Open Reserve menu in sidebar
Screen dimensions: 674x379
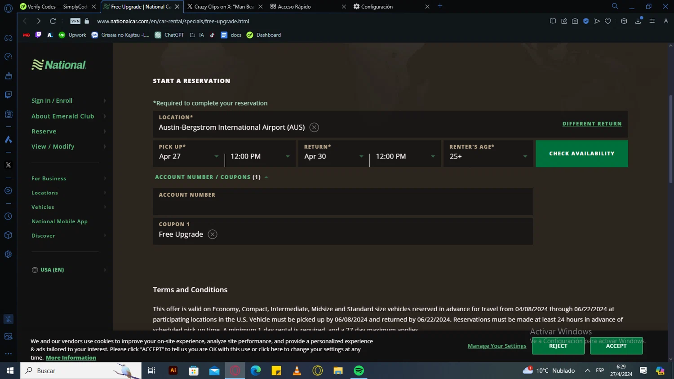(x=69, y=131)
